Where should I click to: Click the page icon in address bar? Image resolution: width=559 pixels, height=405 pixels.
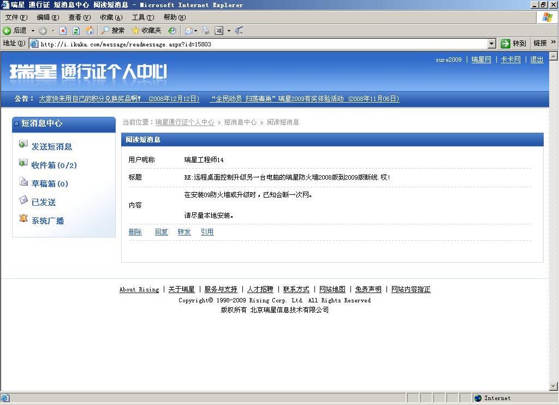34,44
